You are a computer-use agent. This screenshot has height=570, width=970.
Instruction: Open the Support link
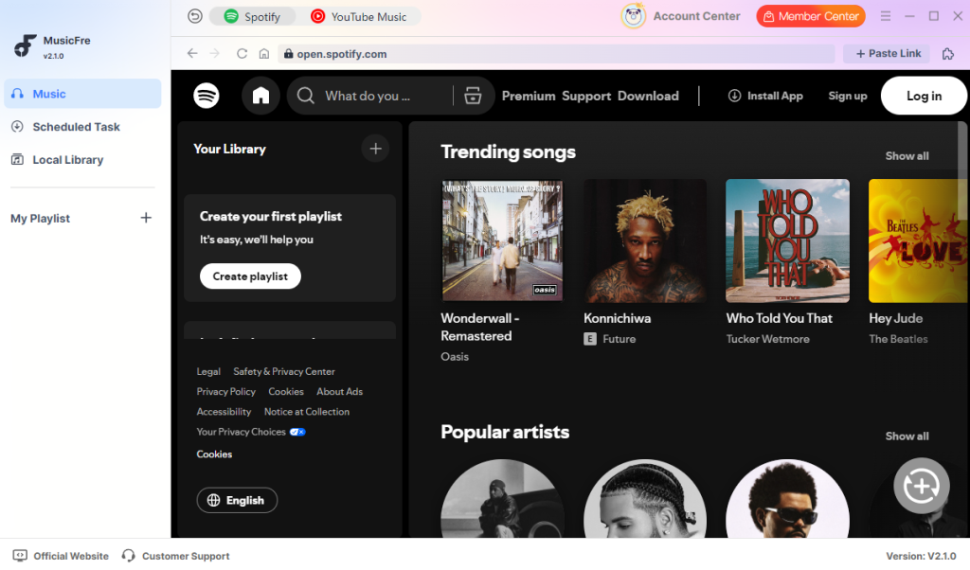tap(586, 96)
